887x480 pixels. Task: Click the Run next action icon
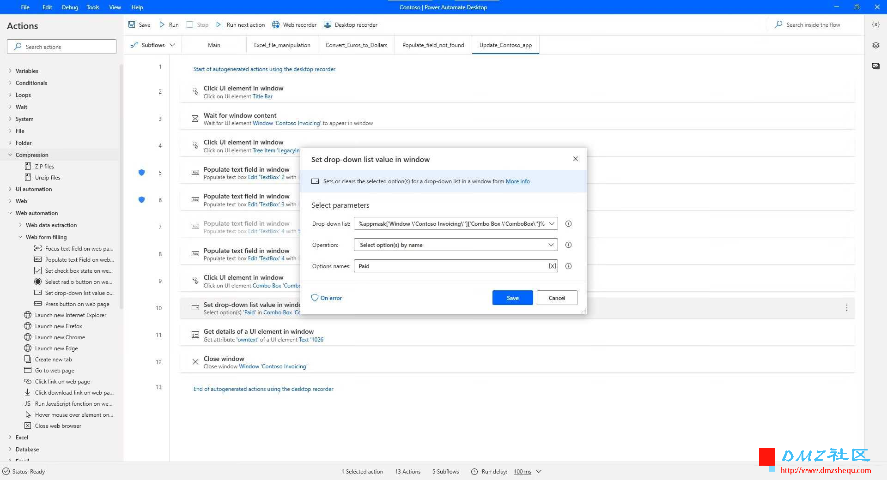pyautogui.click(x=219, y=24)
